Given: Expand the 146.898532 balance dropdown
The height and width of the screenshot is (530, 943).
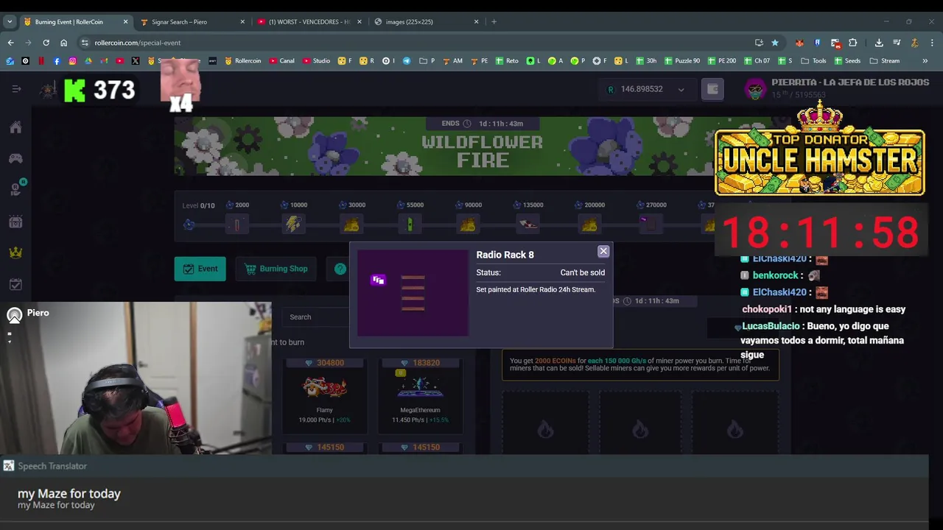Looking at the screenshot, I should click(681, 90).
